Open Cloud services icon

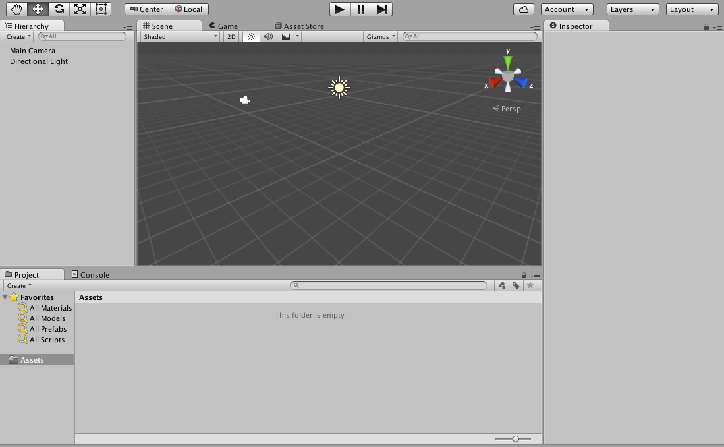click(x=524, y=9)
